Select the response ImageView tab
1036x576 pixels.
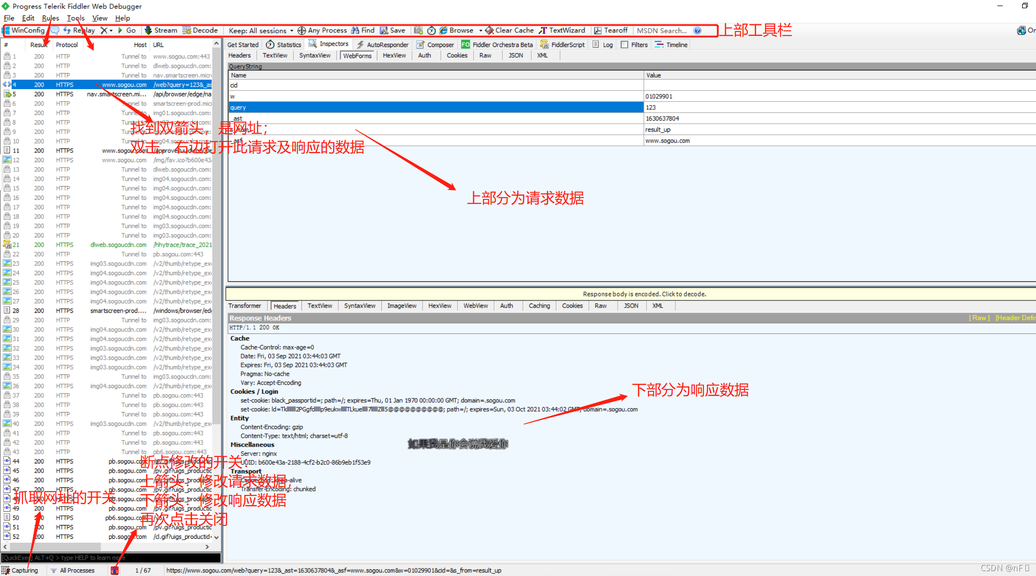click(402, 306)
